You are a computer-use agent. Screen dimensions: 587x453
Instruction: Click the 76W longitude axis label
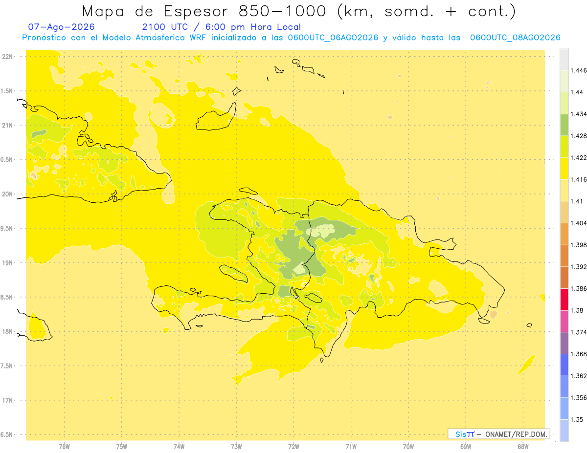[x=64, y=446]
